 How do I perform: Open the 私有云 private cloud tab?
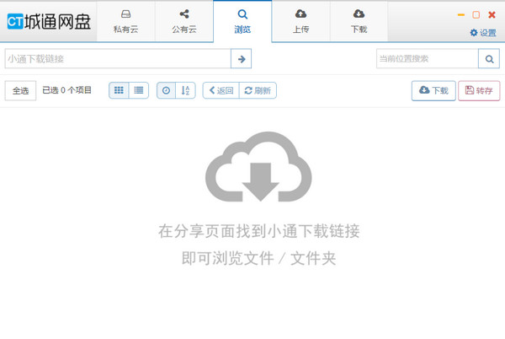coord(125,21)
